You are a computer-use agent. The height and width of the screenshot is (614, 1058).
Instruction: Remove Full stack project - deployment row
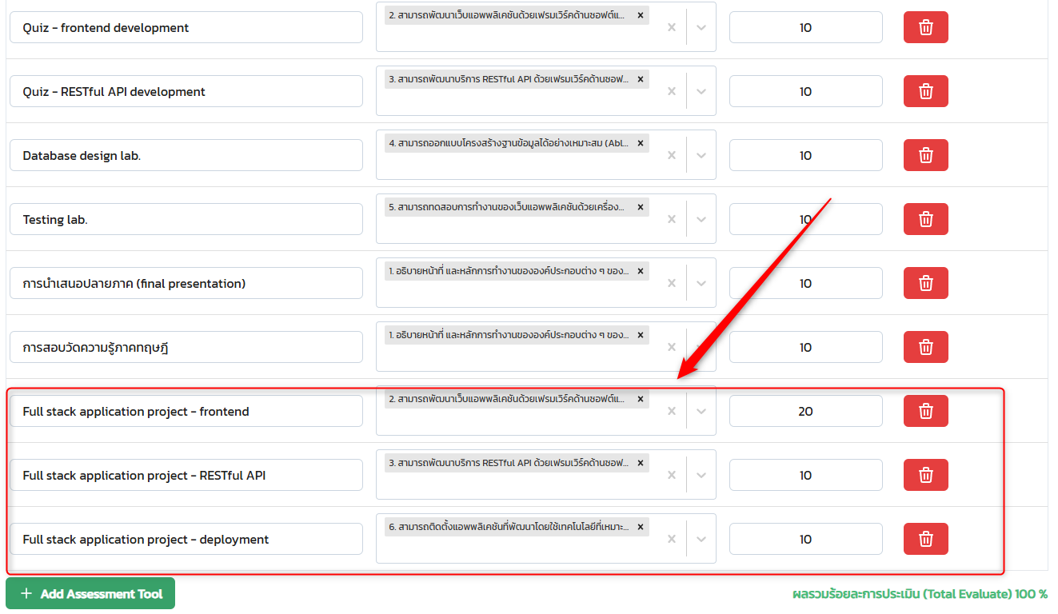[x=925, y=539]
